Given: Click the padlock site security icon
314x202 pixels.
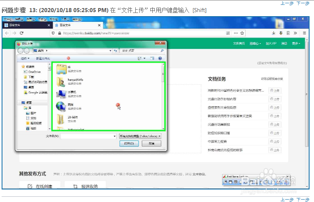Looking at the screenshot, I should point(60,33).
